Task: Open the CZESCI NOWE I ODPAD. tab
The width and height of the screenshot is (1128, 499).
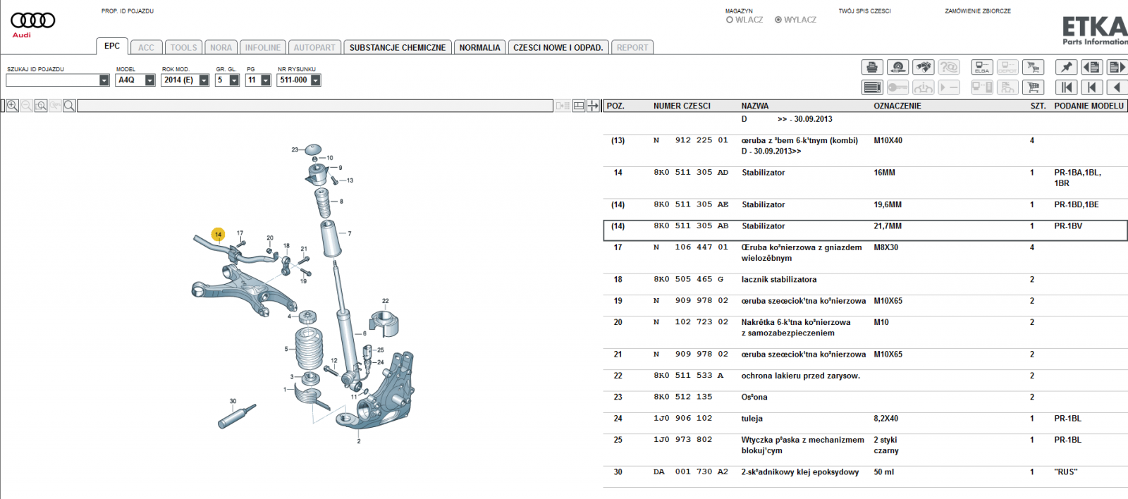Action: 558,47
